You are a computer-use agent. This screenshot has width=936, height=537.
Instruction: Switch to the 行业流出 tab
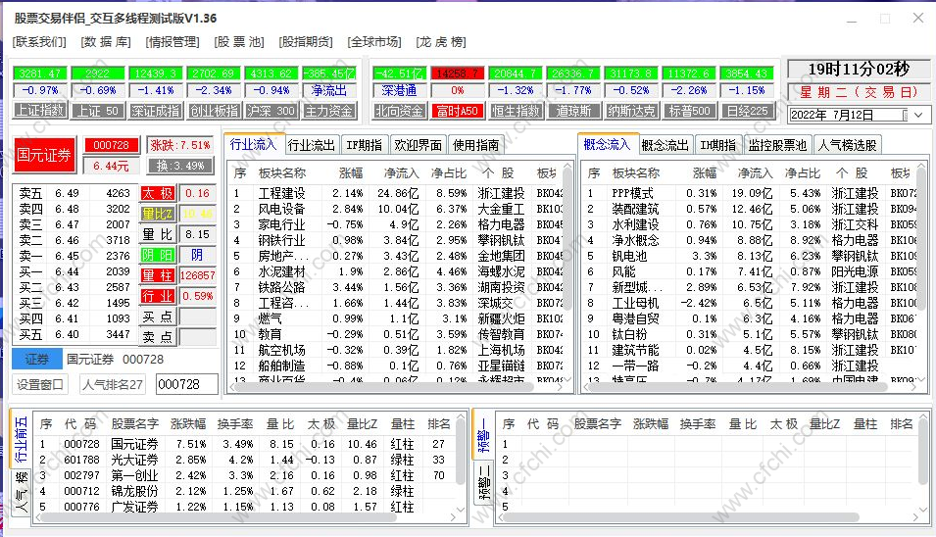point(312,145)
